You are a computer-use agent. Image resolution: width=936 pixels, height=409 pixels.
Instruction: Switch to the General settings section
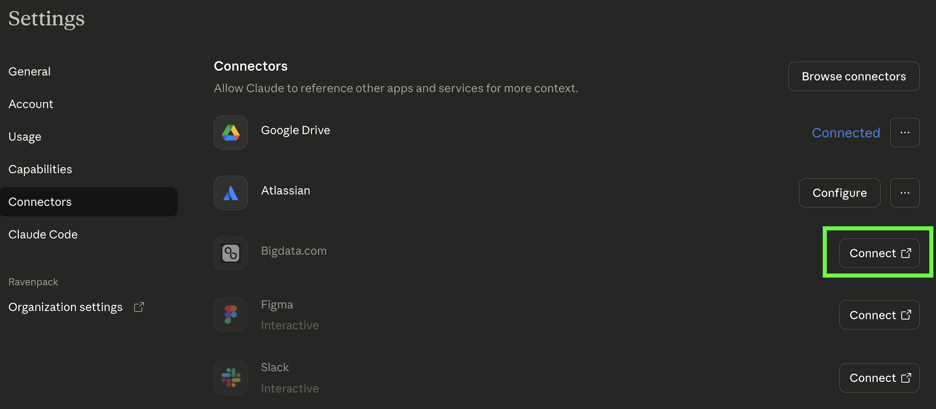point(29,71)
